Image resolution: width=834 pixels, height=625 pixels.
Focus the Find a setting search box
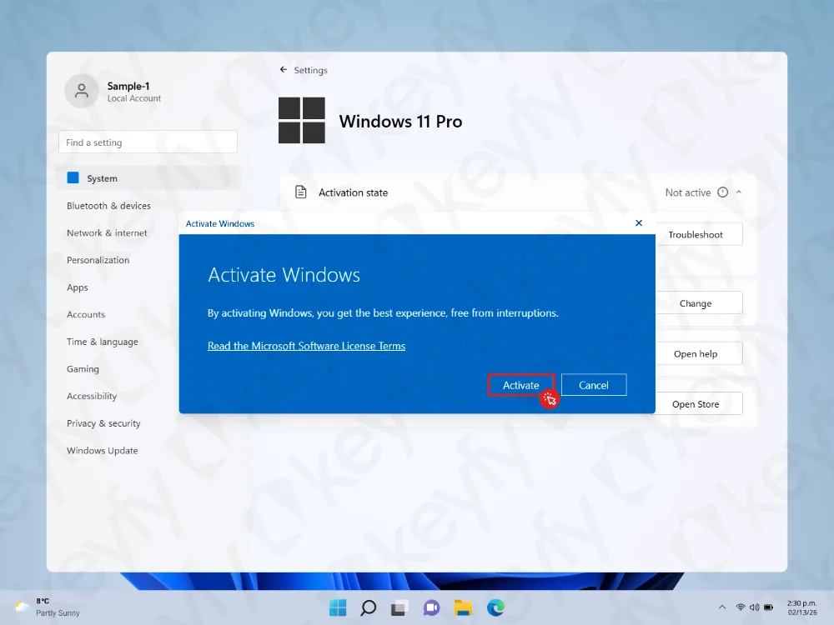point(148,142)
